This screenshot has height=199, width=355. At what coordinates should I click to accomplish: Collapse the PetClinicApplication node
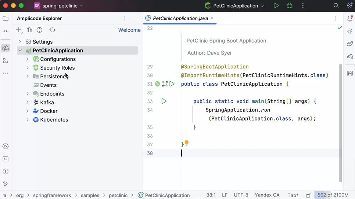20,50
